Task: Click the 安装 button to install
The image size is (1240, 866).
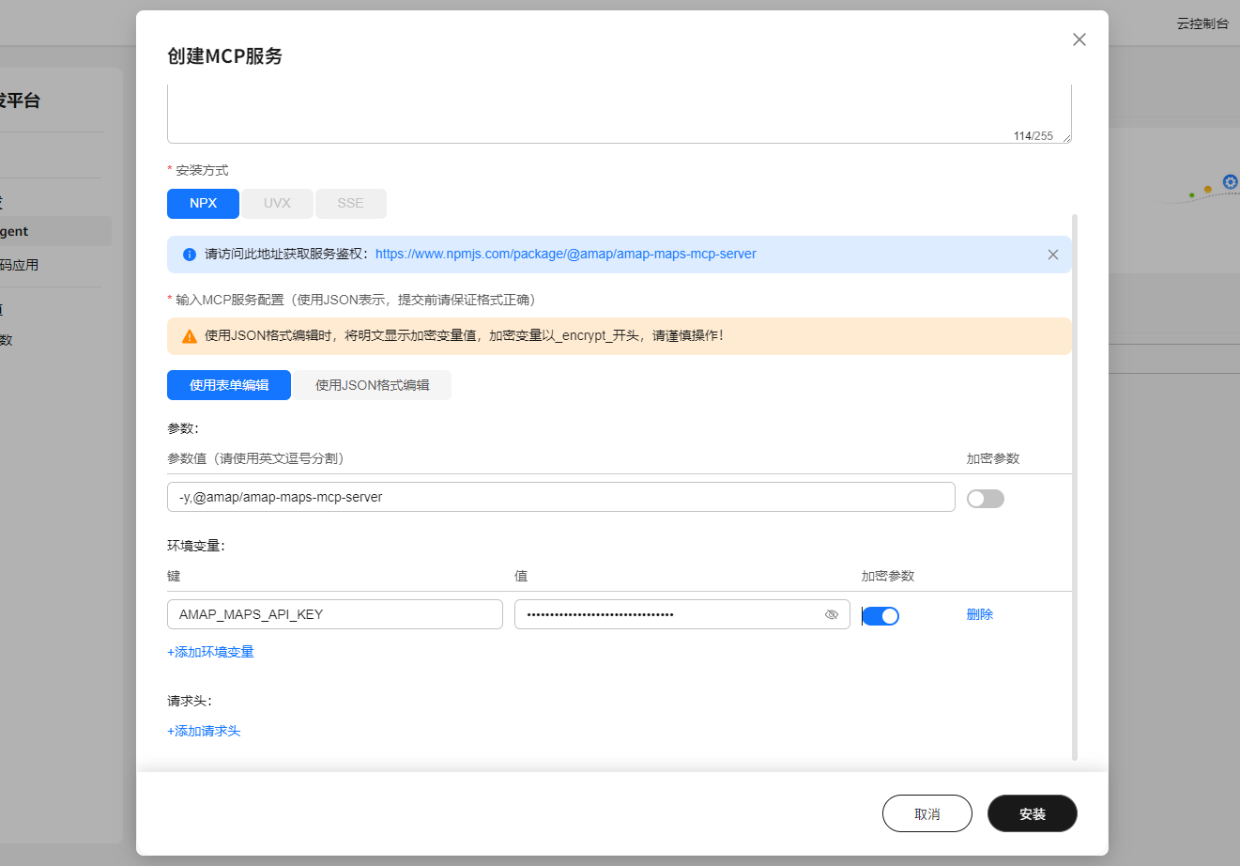Action: (x=1032, y=813)
